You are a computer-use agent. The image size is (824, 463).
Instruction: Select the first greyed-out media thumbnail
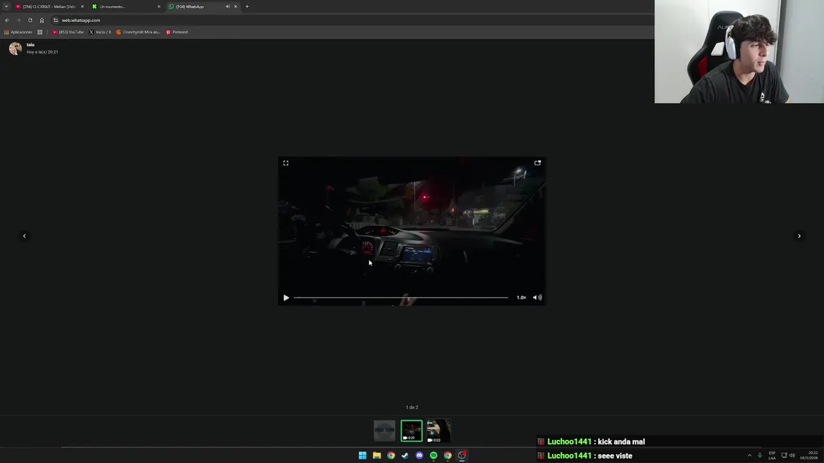(384, 431)
